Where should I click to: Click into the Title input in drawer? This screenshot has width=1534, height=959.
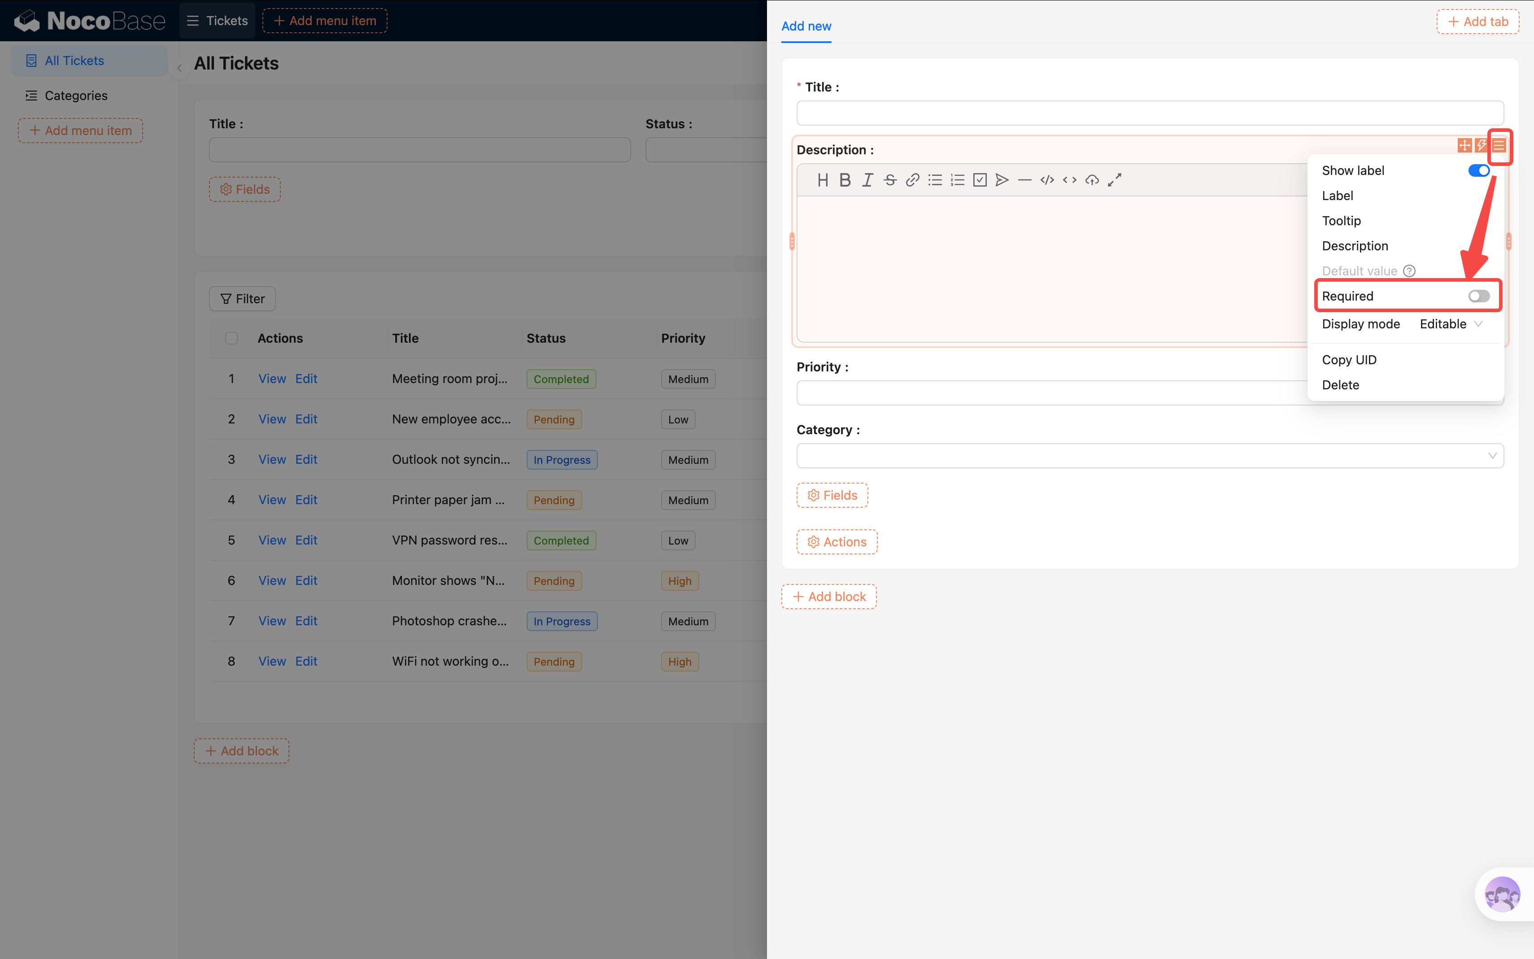[1149, 113]
